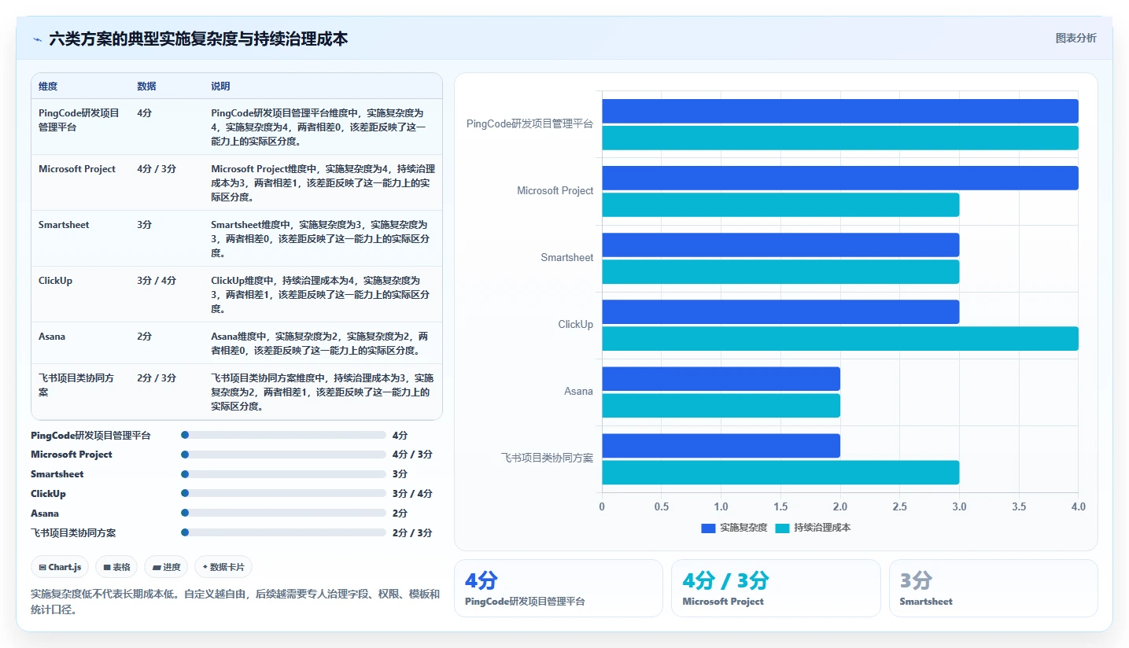Click the 2.0 x-axis tick label
This screenshot has width=1129, height=648.
coord(840,507)
